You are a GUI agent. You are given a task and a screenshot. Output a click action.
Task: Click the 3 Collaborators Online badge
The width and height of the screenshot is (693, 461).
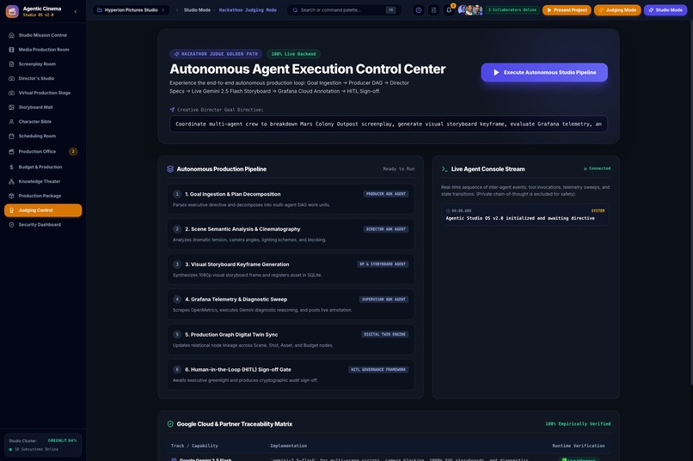click(512, 9)
